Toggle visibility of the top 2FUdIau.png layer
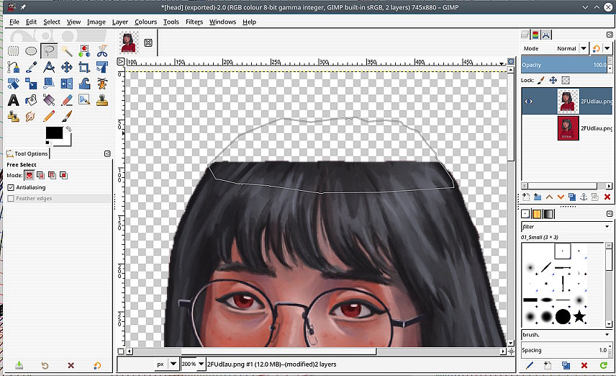Viewport: 616px width, 376px height. (x=530, y=102)
